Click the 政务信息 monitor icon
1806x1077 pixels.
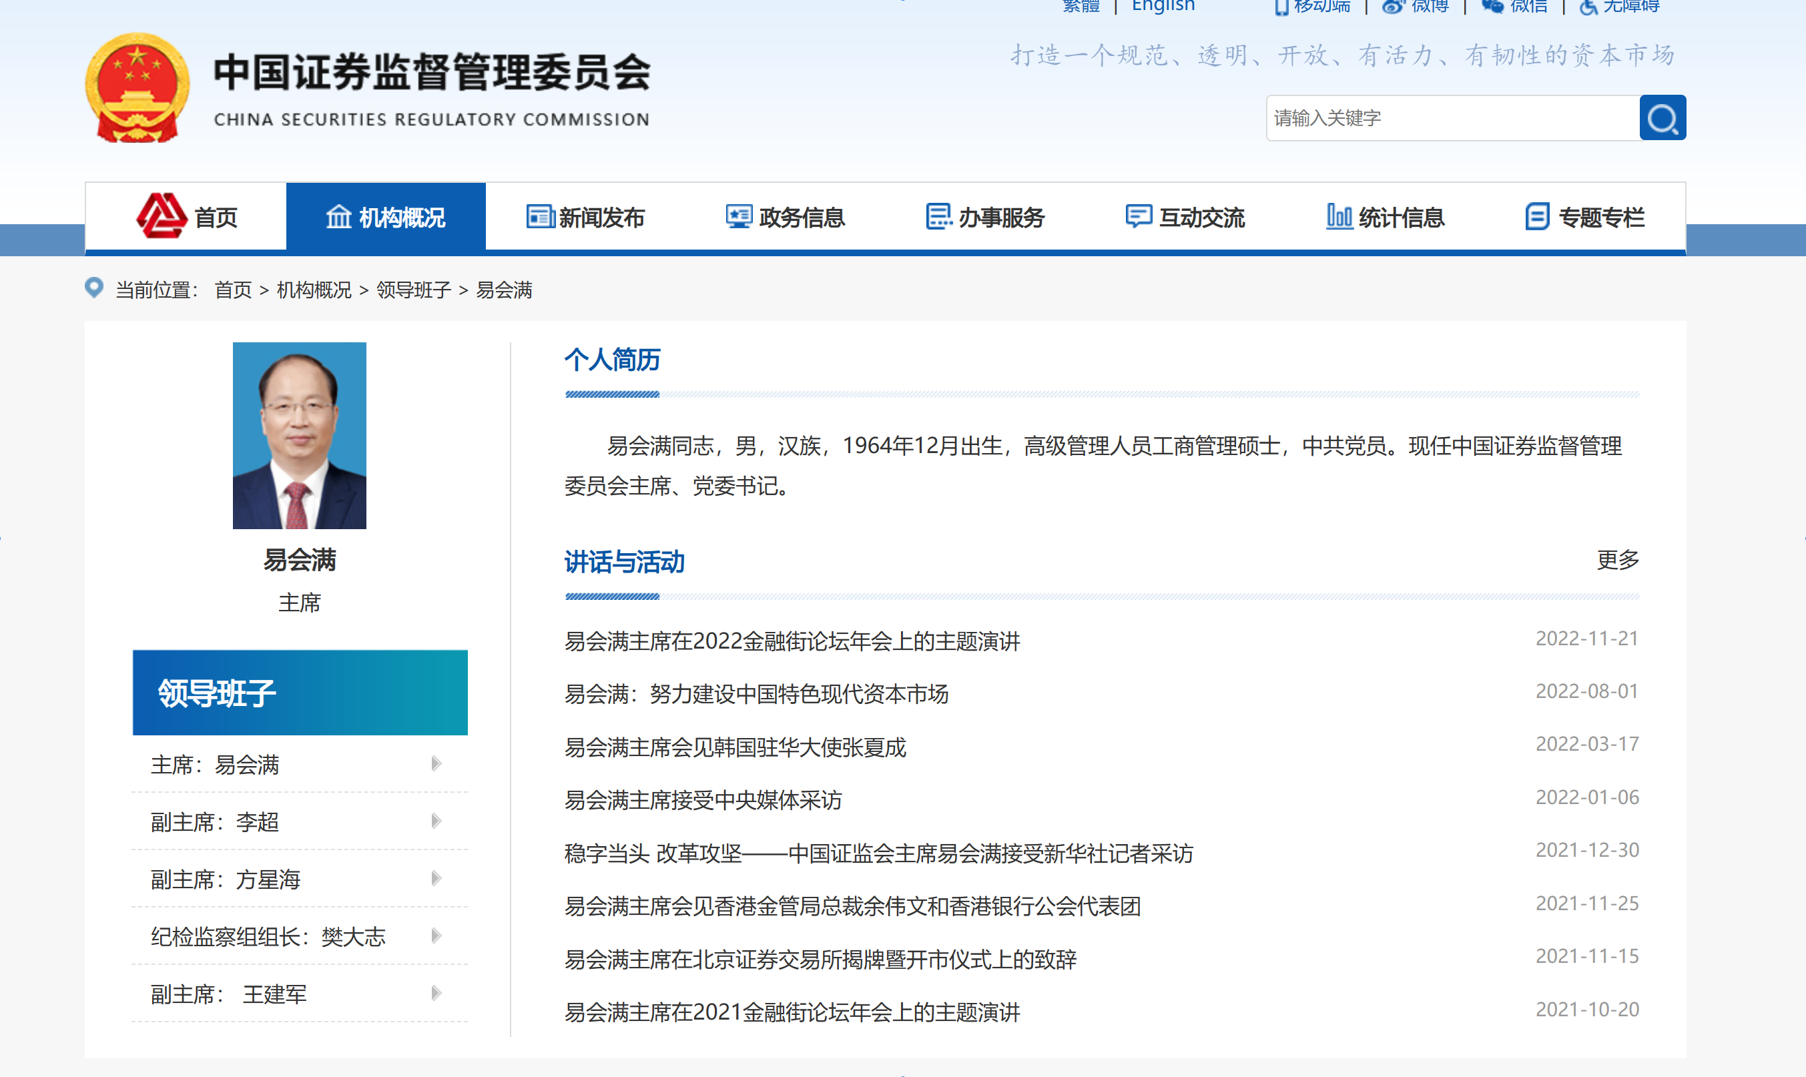pos(739,216)
